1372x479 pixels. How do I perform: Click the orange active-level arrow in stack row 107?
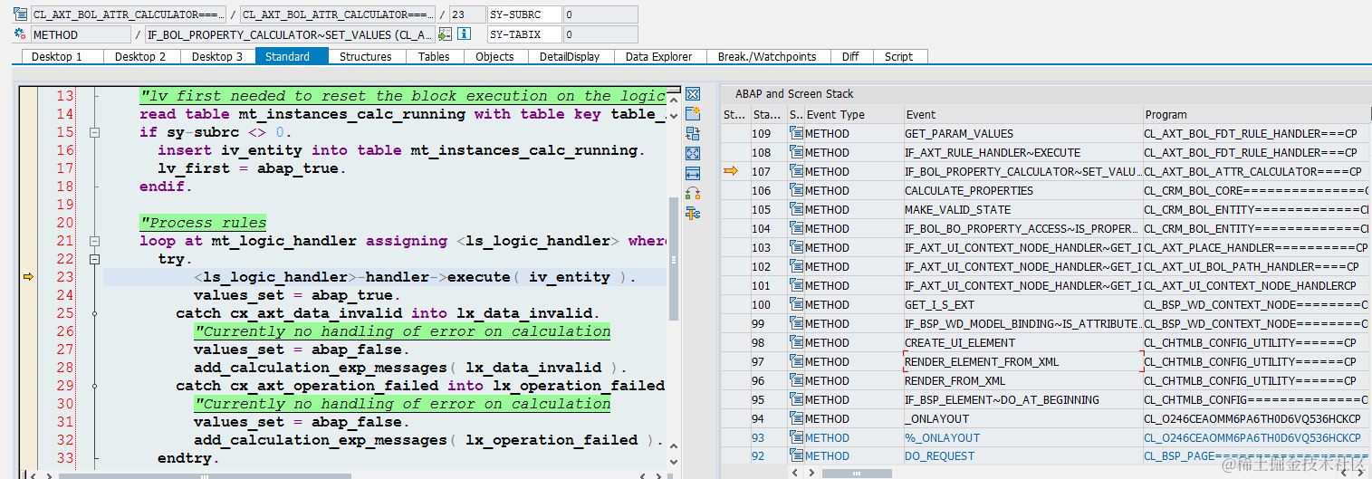[x=732, y=171]
